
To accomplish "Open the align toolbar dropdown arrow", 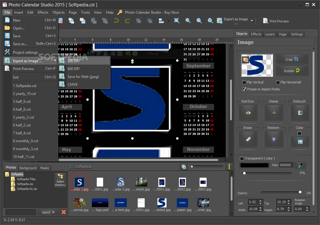I will point(169,21).
